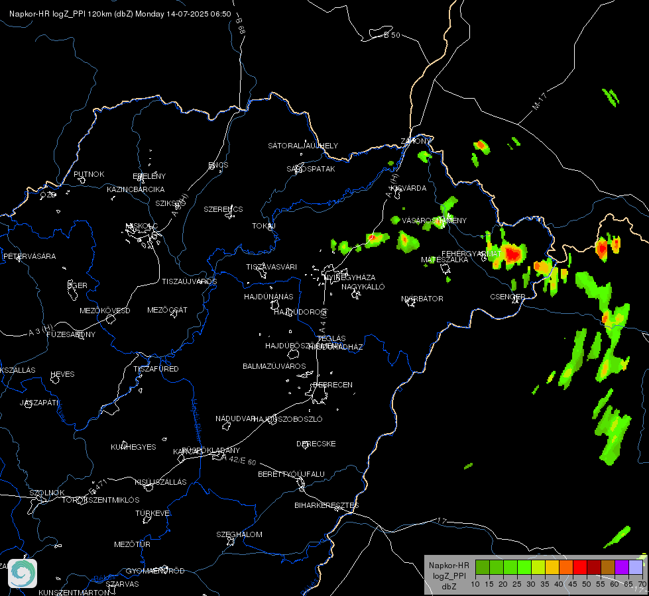Click the EGER city label
The height and width of the screenshot is (596, 649).
(78, 285)
